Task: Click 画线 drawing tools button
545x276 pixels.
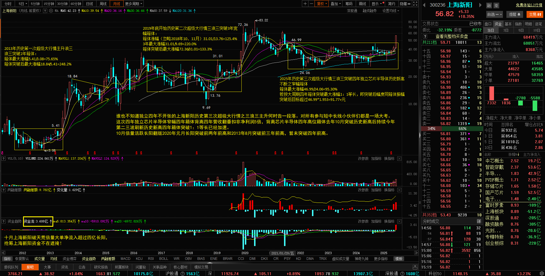Action: 363,4
